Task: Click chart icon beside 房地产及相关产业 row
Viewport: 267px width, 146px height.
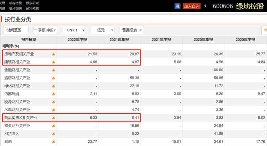Action: click(53, 54)
